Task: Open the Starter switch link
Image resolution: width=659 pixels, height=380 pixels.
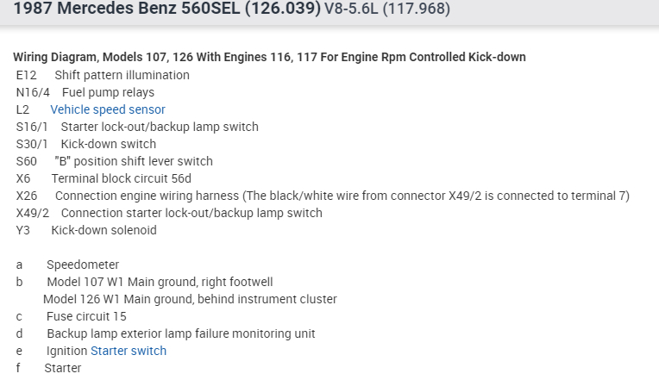Action: (x=129, y=351)
